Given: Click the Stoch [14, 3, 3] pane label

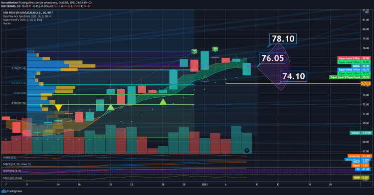Looking at the screenshot, I should click(12, 171).
